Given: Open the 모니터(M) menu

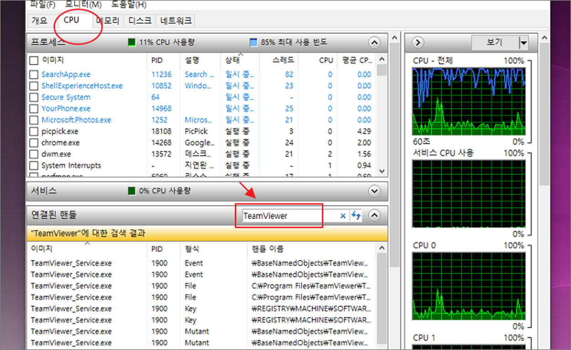Looking at the screenshot, I should [x=83, y=5].
